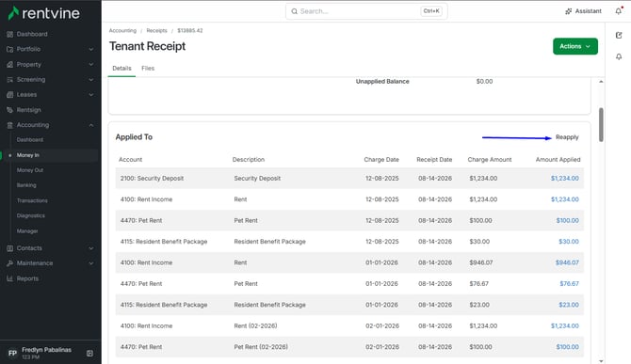This screenshot has height=364, width=631.
Task: Click the Assistant button label
Action: 588,11
